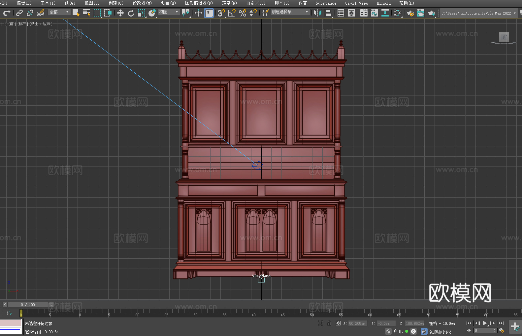Click the time slider 0 / 100 handle

click(x=28, y=305)
